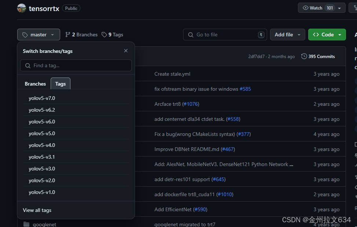Open the 9 Tags link

(112, 35)
